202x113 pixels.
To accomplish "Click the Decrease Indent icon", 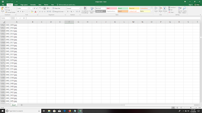I will pos(48,12).
